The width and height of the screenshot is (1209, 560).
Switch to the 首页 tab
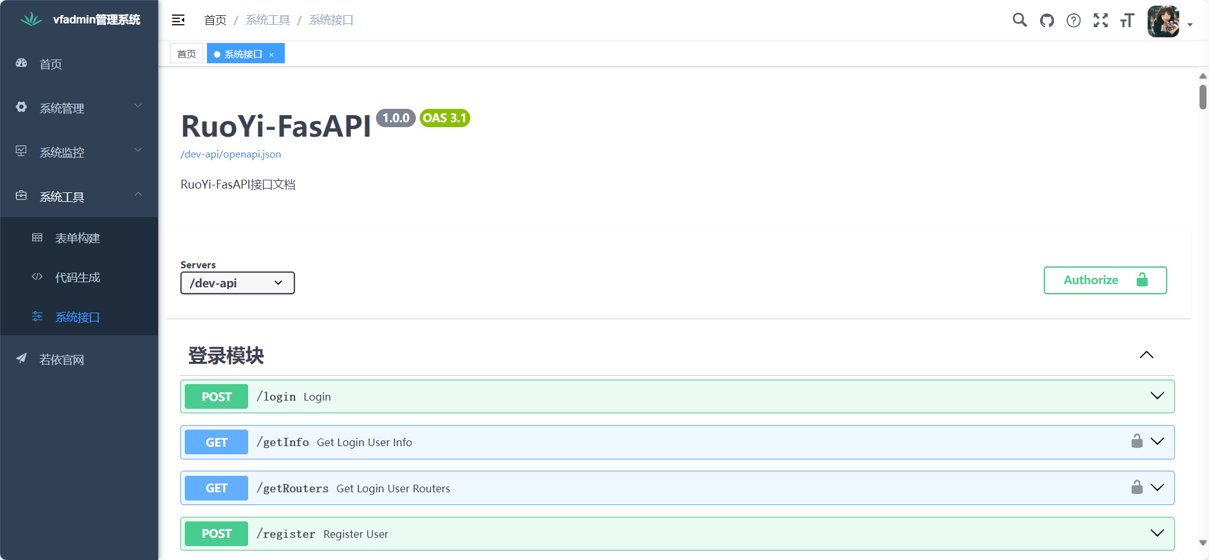[187, 54]
